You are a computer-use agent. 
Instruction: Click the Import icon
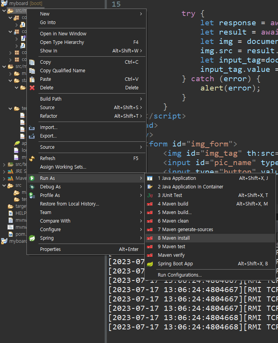point(32,127)
